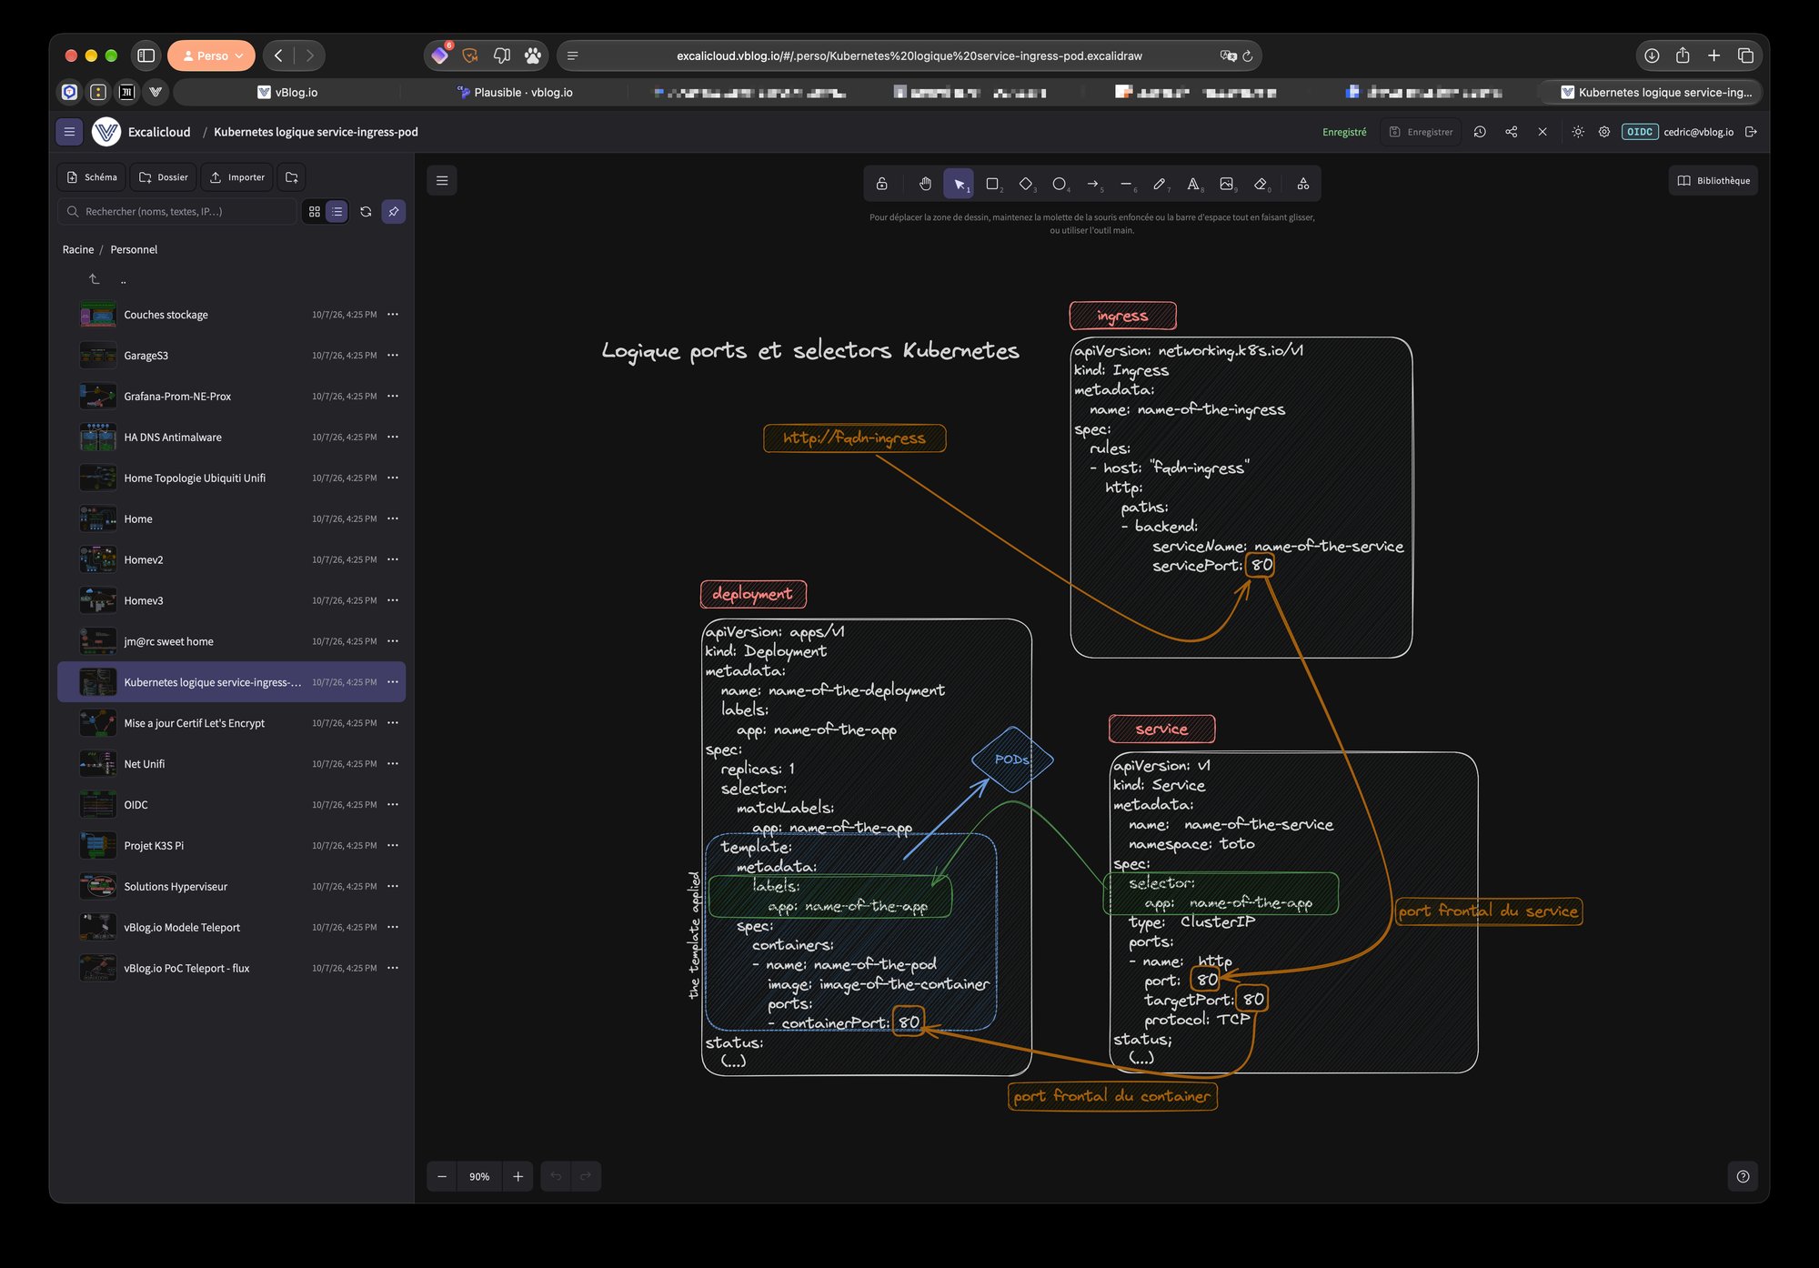Screen dimensions: 1819x1268
Task: Switch file list to grid view
Action: [315, 212]
